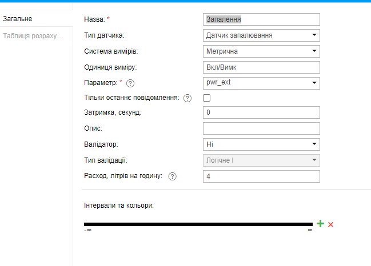Viewport: 371px width, 266px height.
Task: Switch to the Загальне tab
Action: 18,19
